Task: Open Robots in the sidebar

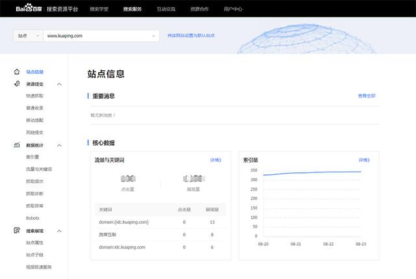Action: coord(32,218)
